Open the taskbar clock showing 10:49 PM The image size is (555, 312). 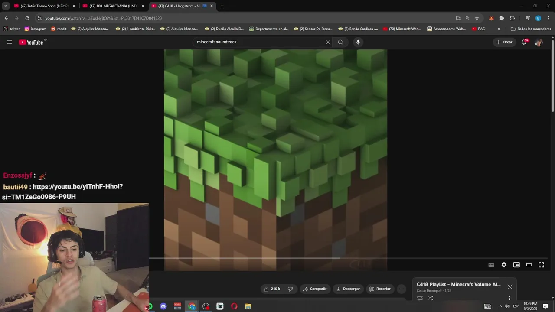(530, 306)
